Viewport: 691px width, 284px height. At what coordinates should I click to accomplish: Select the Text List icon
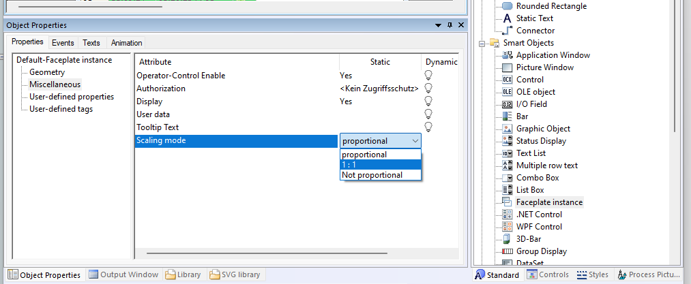(x=508, y=153)
